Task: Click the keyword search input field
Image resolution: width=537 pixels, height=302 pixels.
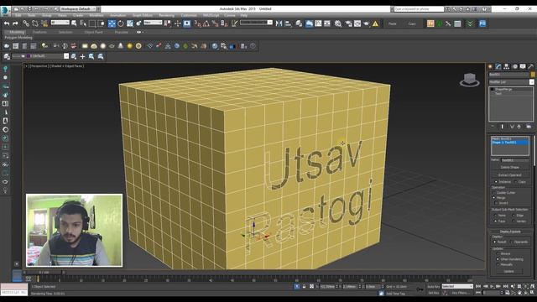Action: (419, 9)
